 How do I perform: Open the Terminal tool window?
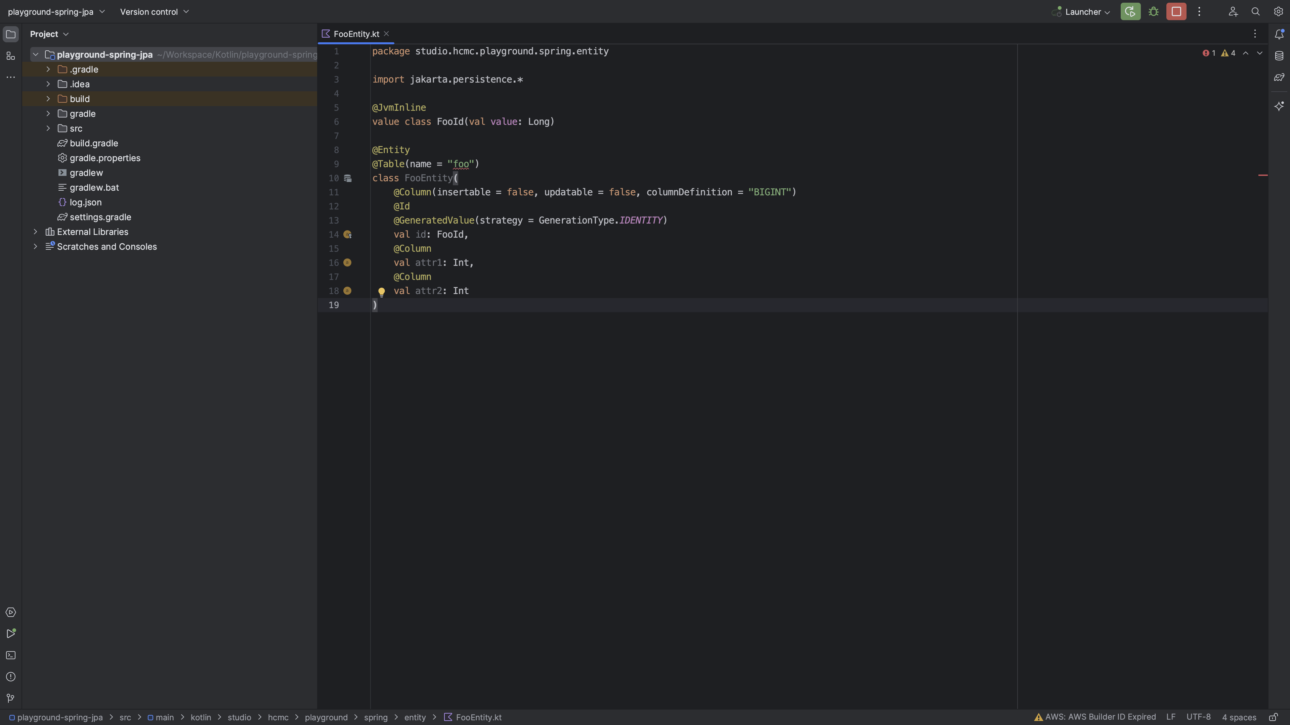pyautogui.click(x=10, y=656)
